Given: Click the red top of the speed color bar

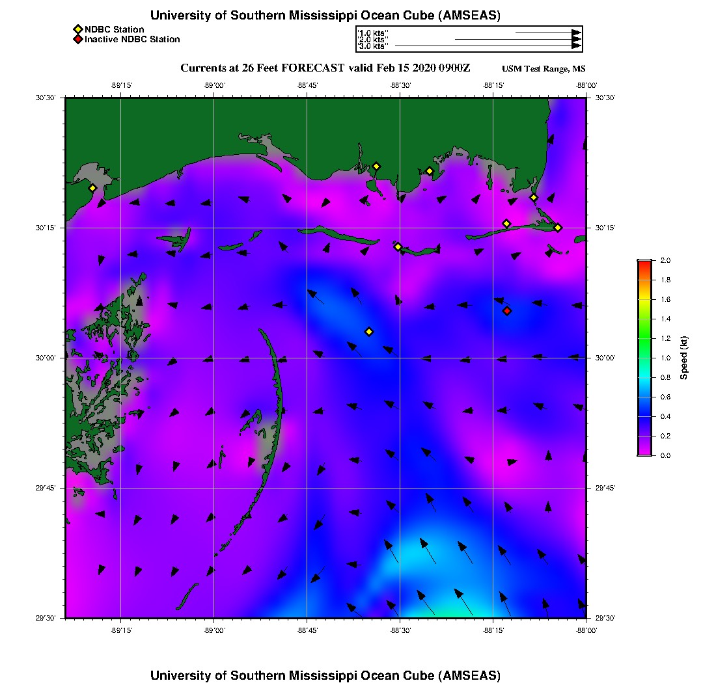Looking at the screenshot, I should [x=644, y=263].
